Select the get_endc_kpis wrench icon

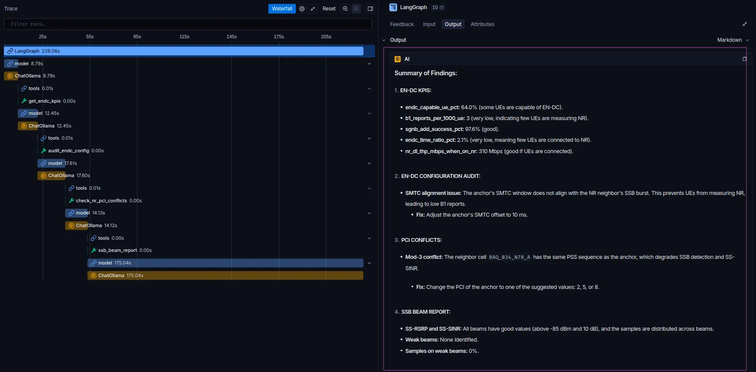(24, 101)
